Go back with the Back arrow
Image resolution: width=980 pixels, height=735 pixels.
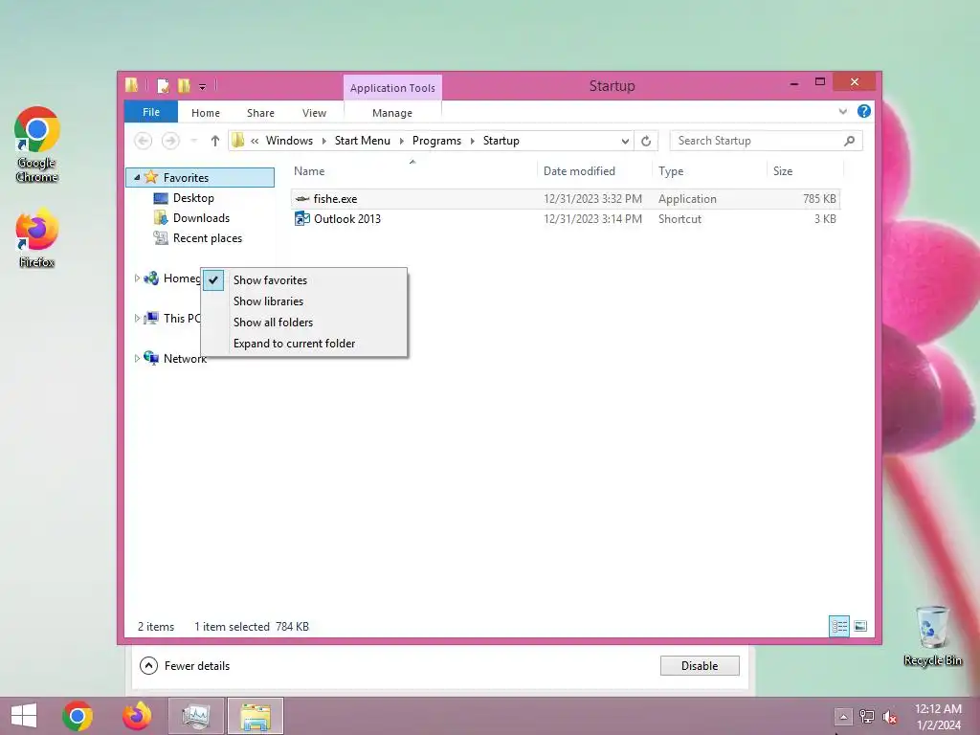pos(144,141)
